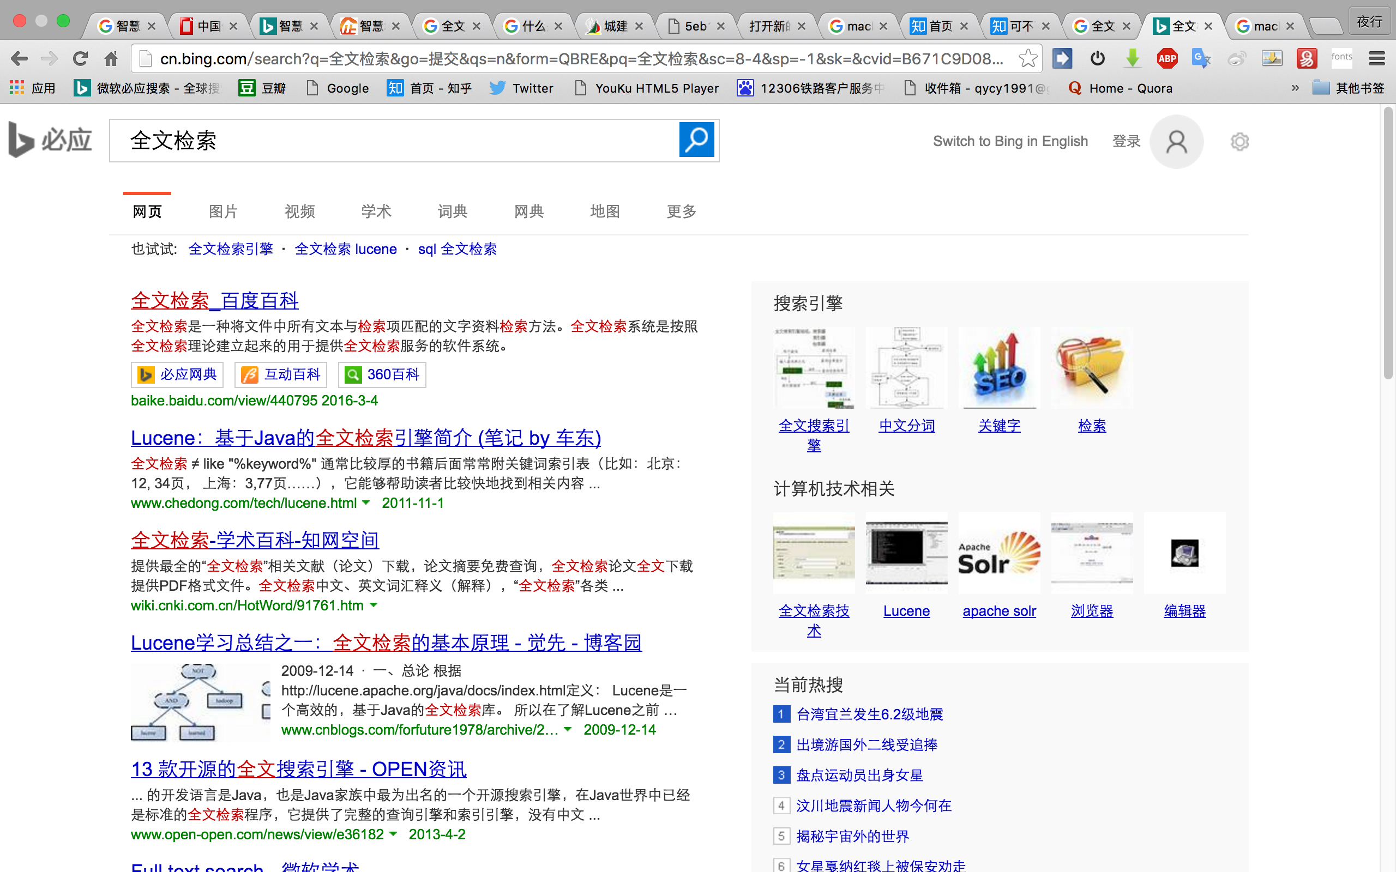Open the browser home icon
Screen dimensions: 1396x872
111,58
